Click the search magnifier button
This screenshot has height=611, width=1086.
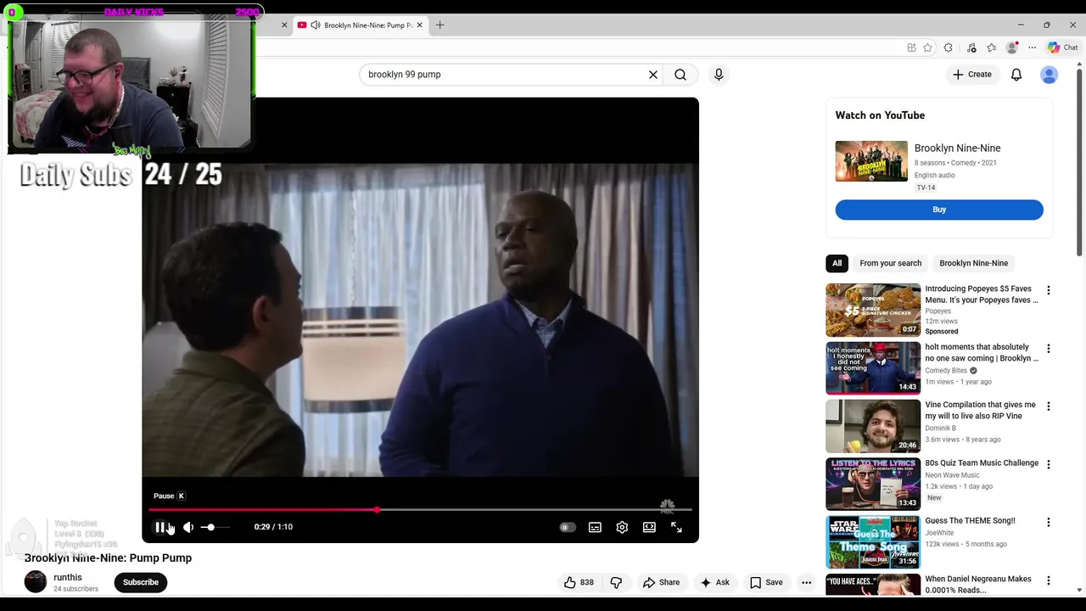tap(680, 75)
